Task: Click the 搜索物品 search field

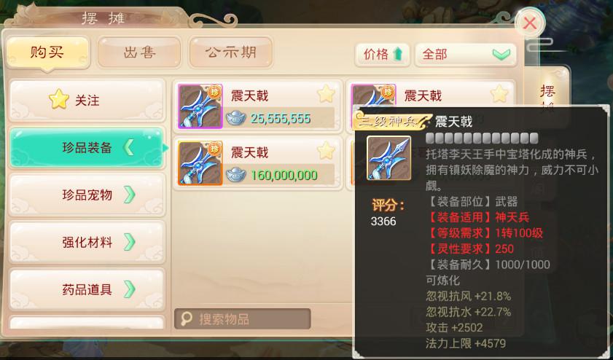Action: coord(243,319)
